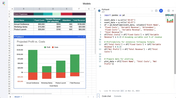
Task: Toggle the editor side panel layout icon
Action: tap(169, 11)
